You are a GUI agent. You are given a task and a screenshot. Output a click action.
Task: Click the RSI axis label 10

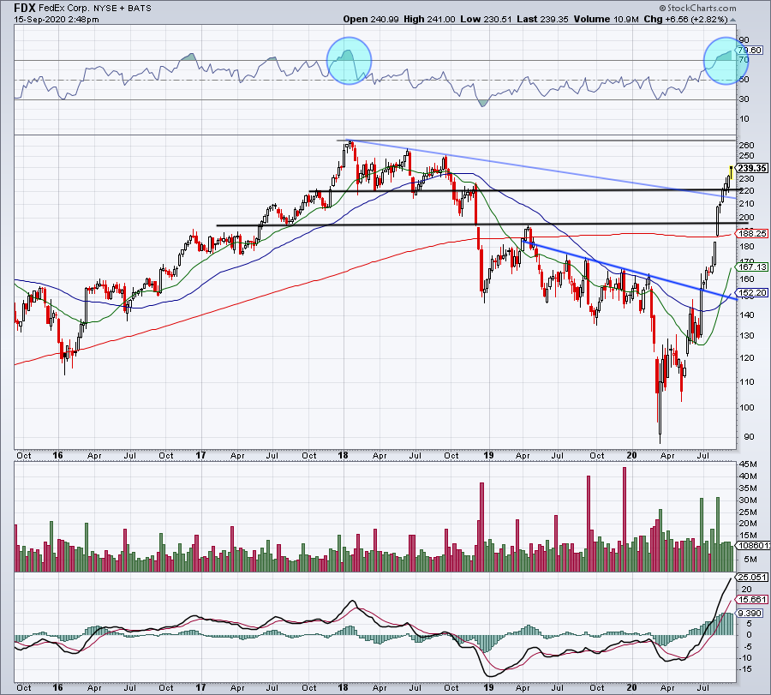click(744, 119)
